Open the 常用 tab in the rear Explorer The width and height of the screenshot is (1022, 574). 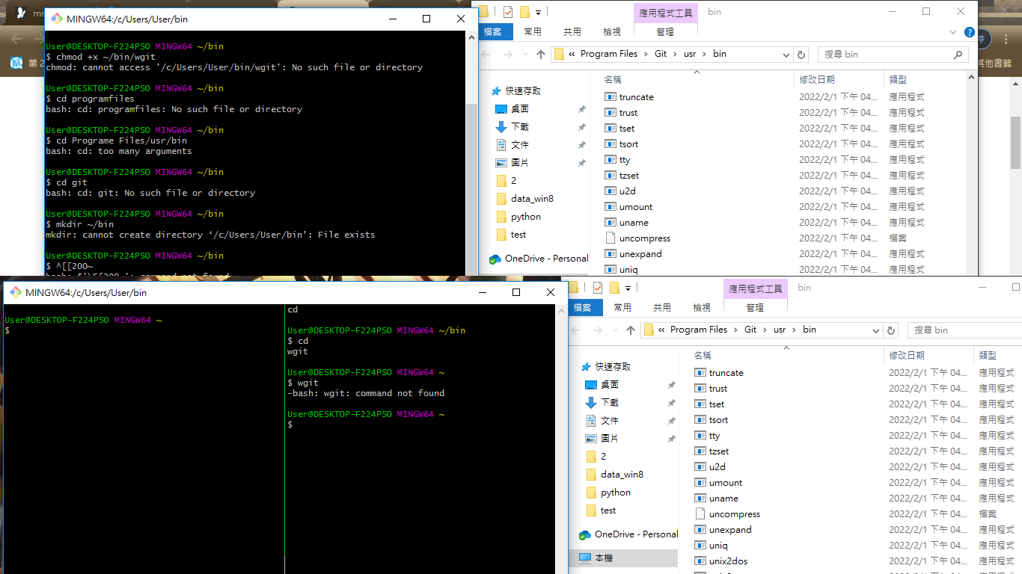point(533,31)
